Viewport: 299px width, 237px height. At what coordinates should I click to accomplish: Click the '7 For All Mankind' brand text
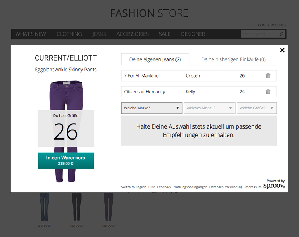[141, 76]
